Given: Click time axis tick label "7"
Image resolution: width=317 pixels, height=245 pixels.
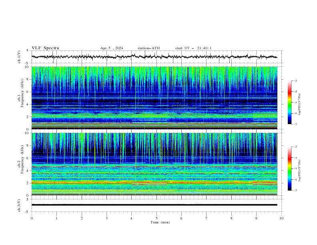Looking at the screenshot, I should coord(207,218).
